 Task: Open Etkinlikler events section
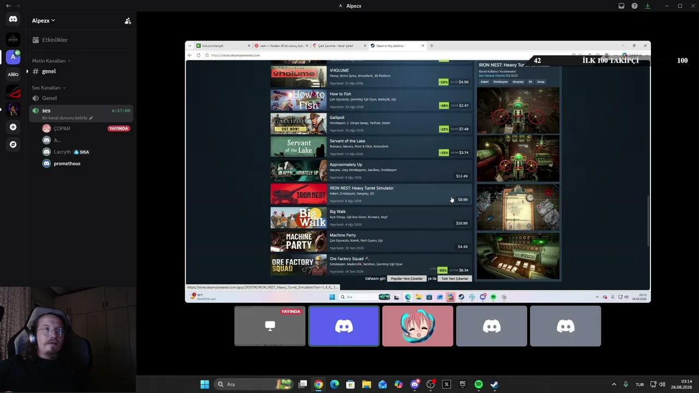coord(80,40)
